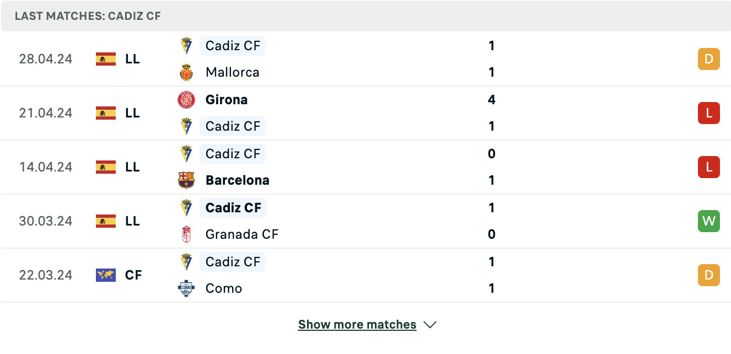Select the Como team name
The image size is (731, 354).
tap(224, 288)
